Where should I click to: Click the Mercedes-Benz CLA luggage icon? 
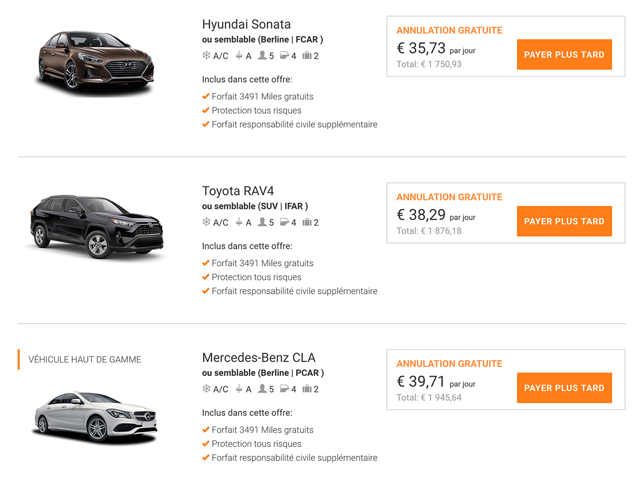307,389
